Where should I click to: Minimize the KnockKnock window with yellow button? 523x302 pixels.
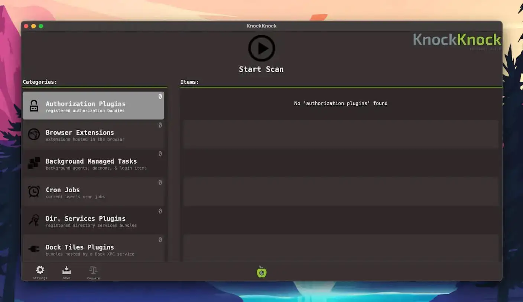(33, 26)
